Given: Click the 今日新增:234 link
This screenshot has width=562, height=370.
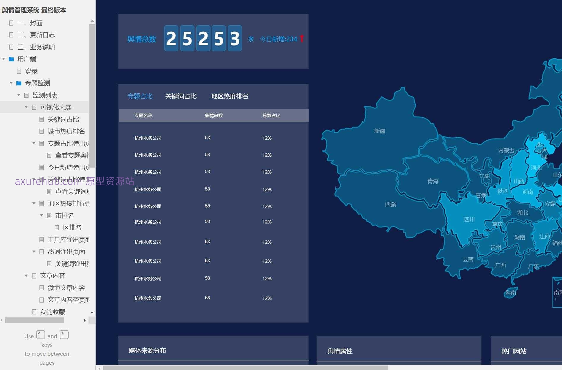Looking at the screenshot, I should [278, 39].
